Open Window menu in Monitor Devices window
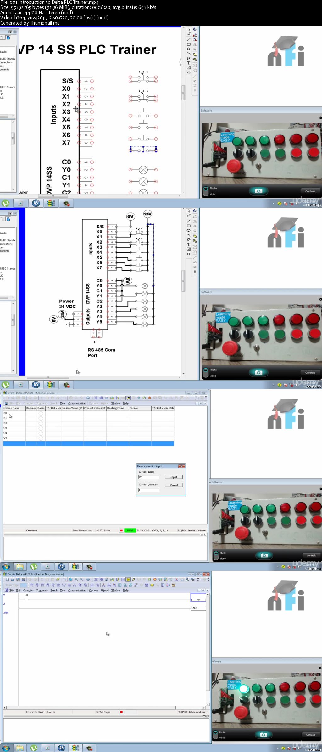Screen dimensions: 322x752 tap(116, 403)
